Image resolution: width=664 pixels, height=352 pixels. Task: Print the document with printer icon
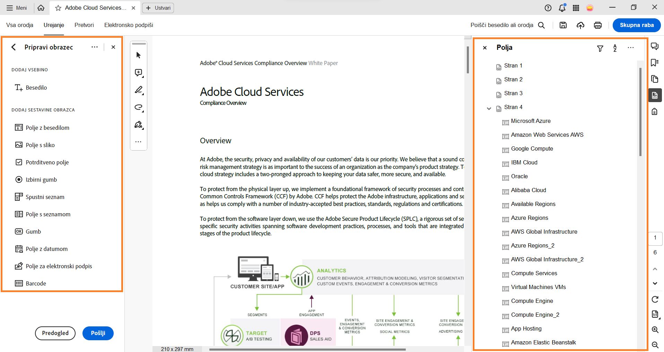[x=598, y=25]
